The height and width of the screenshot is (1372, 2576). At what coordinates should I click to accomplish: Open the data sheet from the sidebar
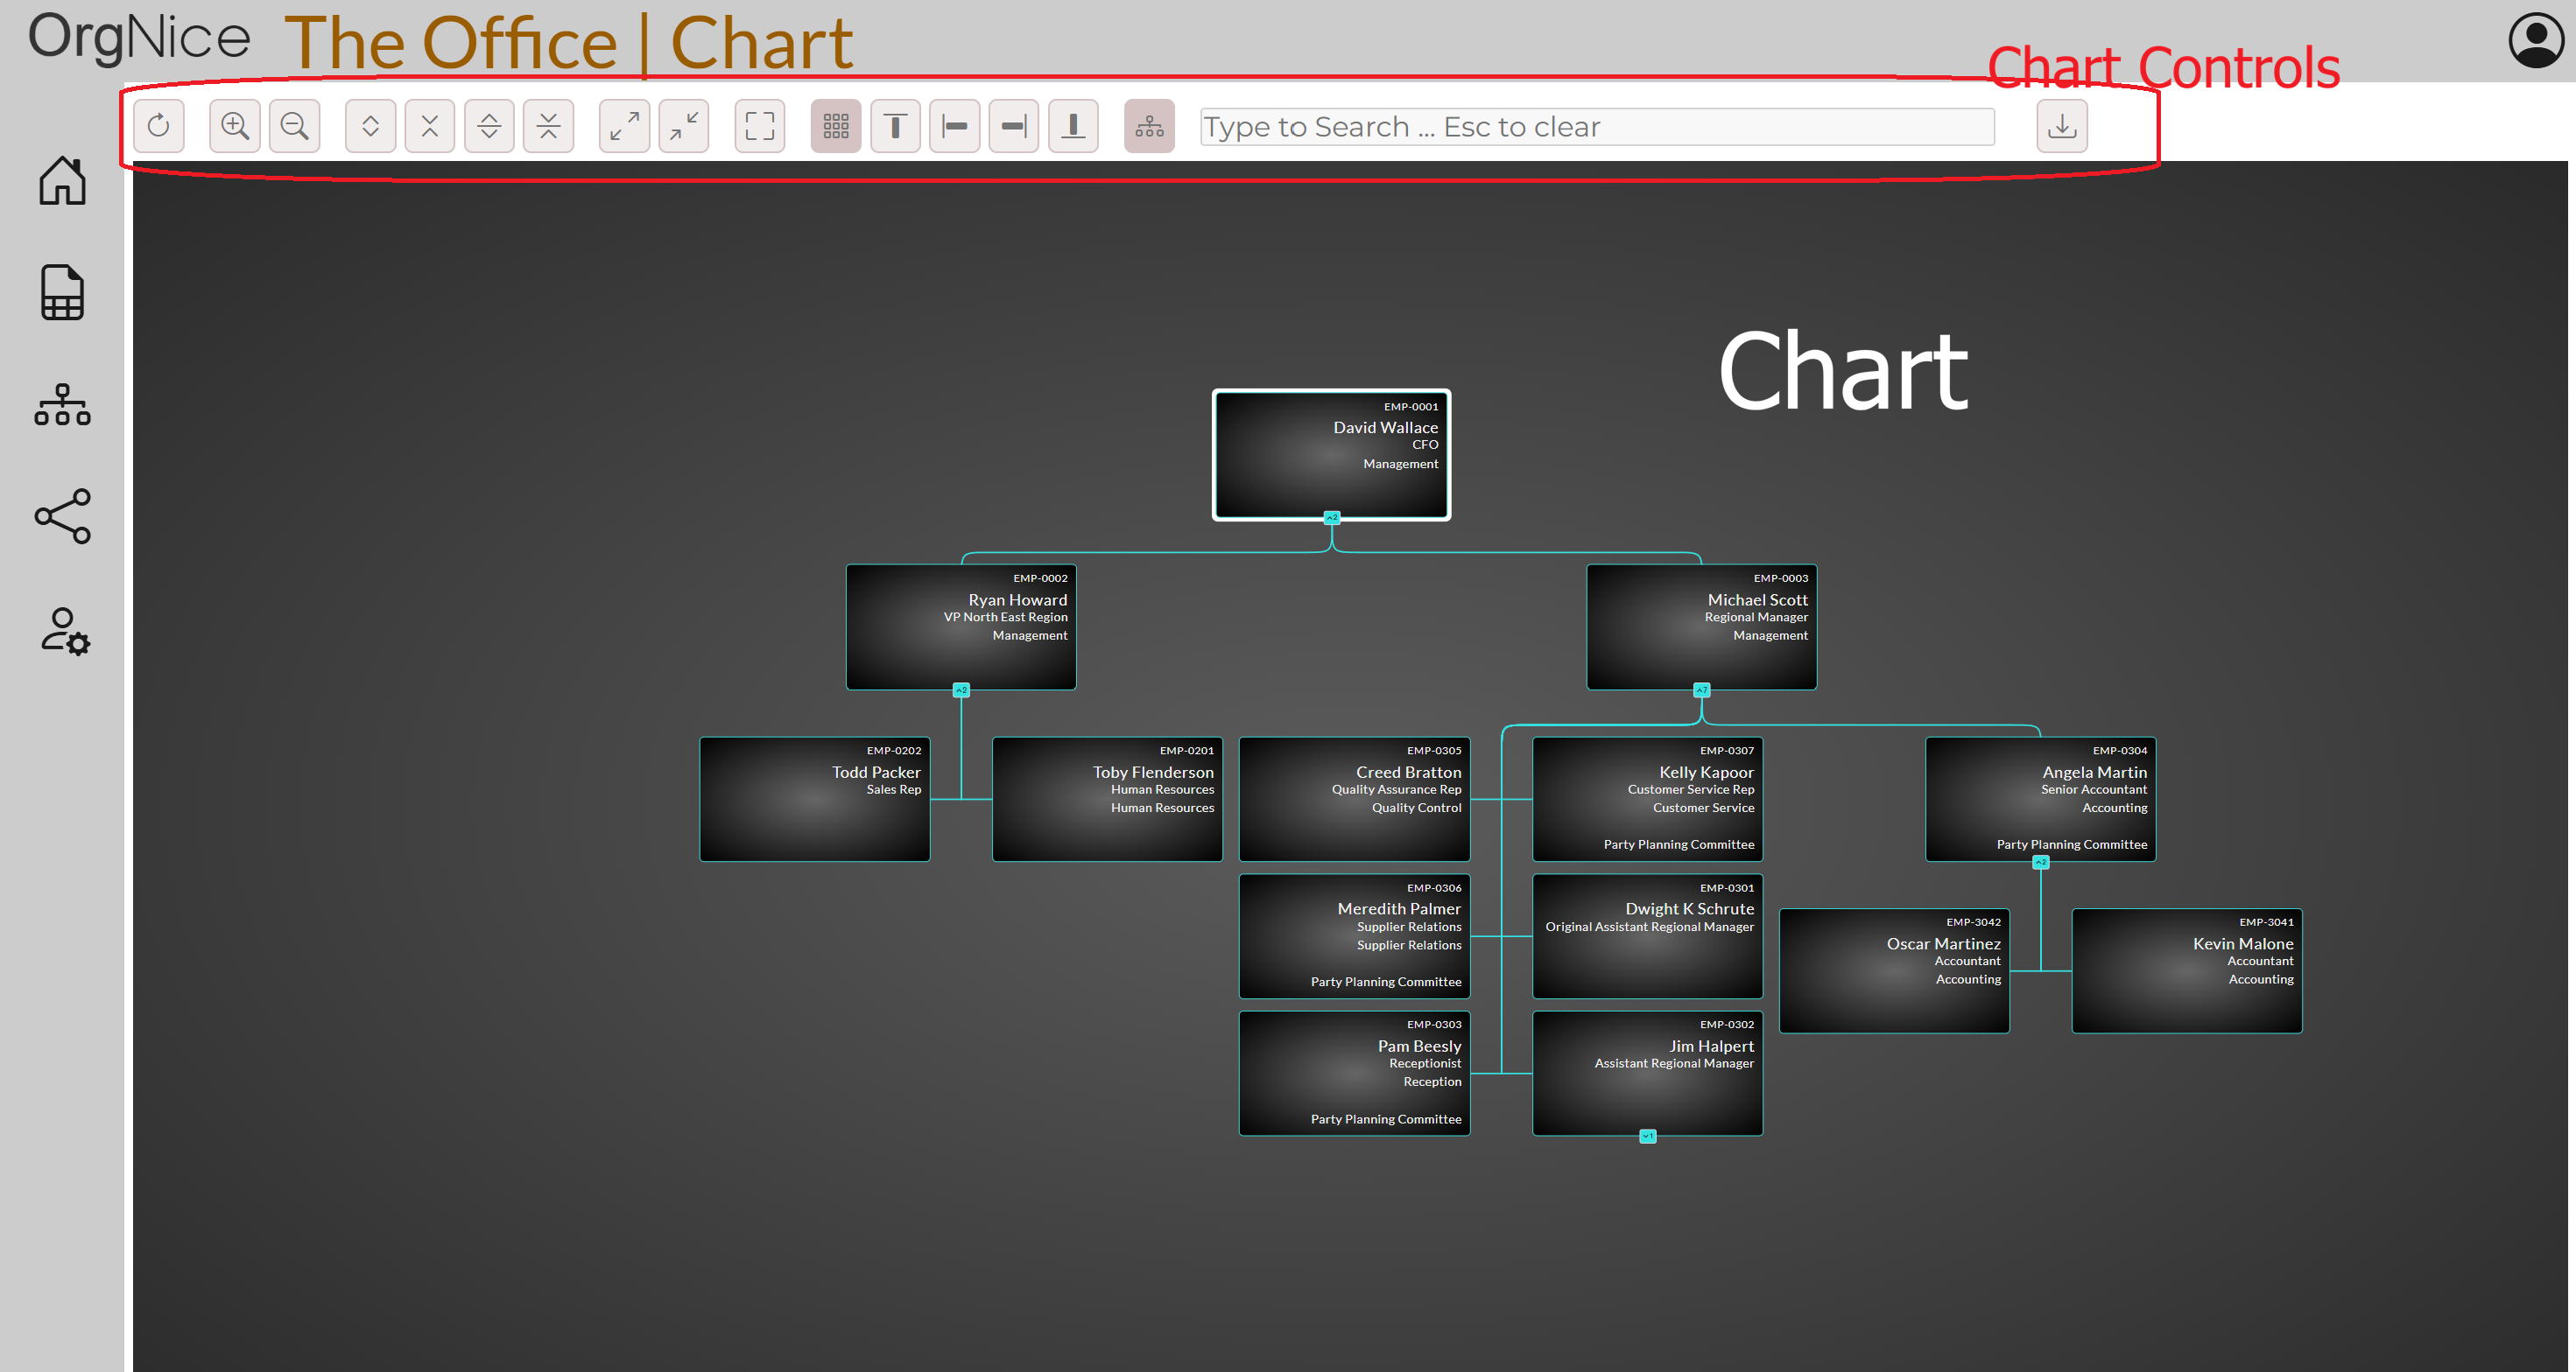(x=62, y=291)
